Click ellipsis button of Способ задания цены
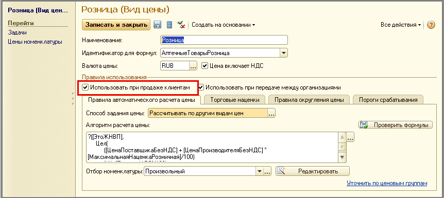The width and height of the screenshot is (444, 198). click(271, 114)
